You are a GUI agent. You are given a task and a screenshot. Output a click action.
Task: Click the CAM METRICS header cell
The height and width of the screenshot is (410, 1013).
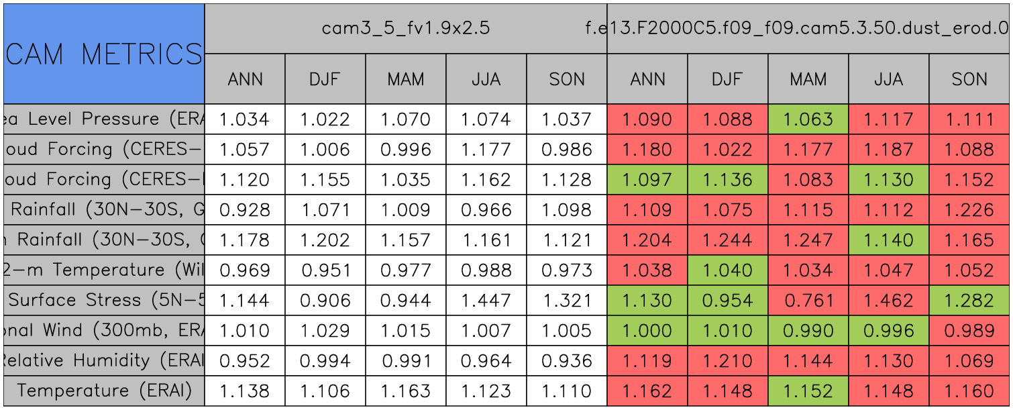[104, 54]
